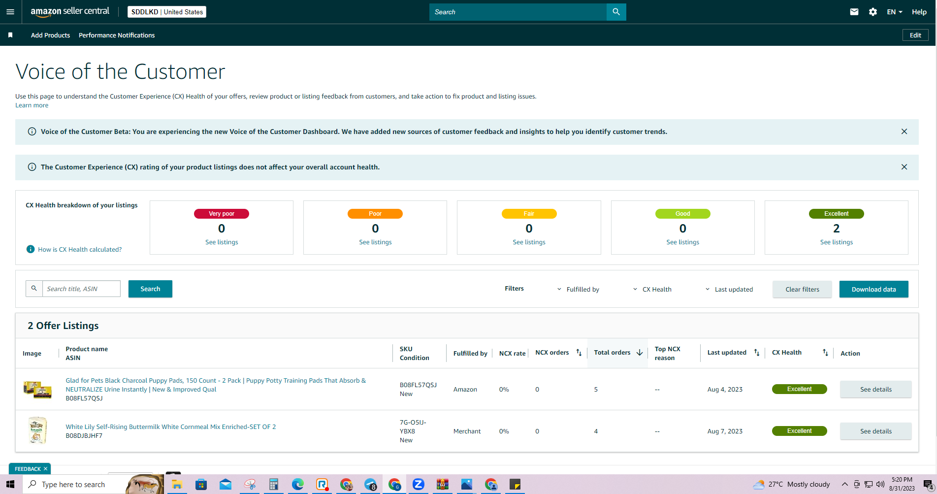Click the info icon beside CX Health calculated
This screenshot has height=494, width=937.
(31, 249)
